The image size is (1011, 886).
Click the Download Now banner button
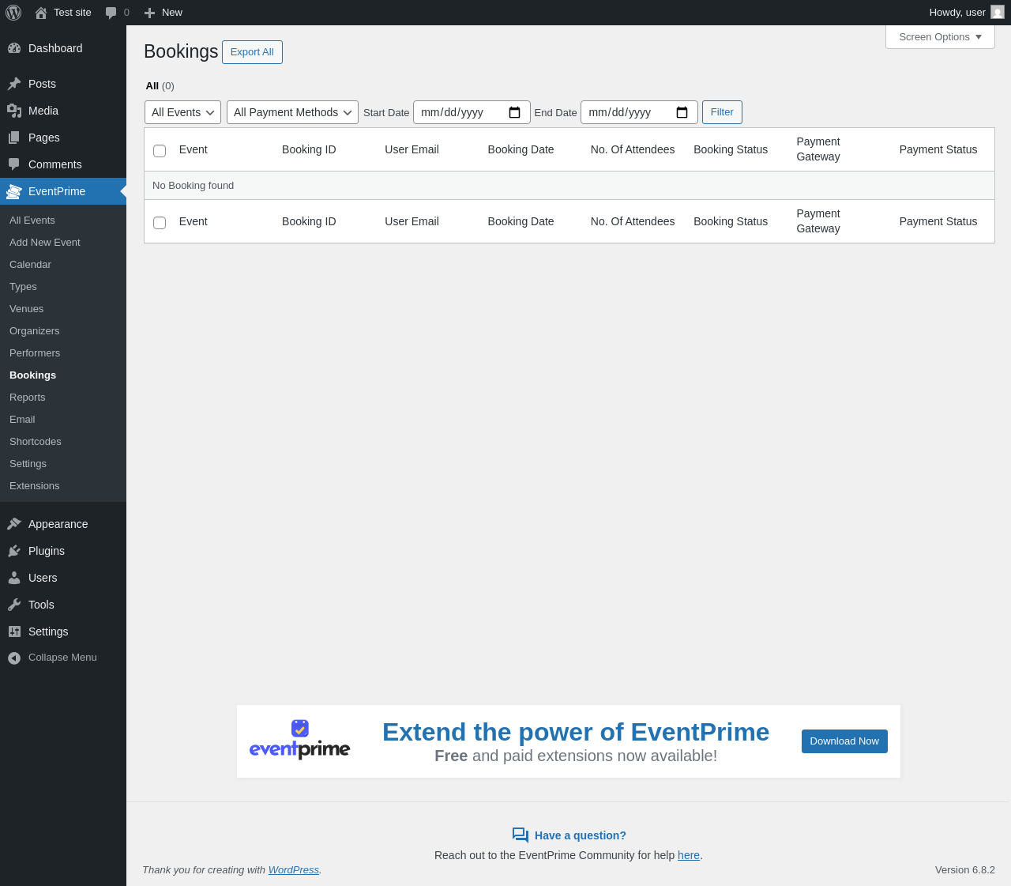point(844,741)
